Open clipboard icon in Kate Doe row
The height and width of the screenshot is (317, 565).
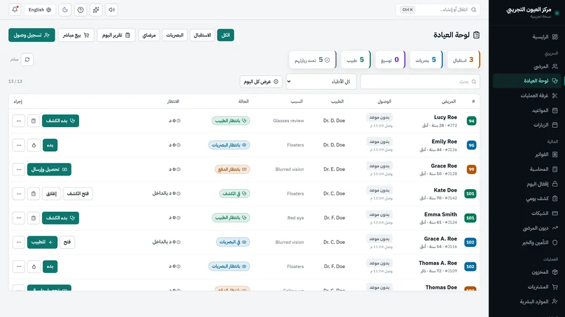tap(33, 194)
